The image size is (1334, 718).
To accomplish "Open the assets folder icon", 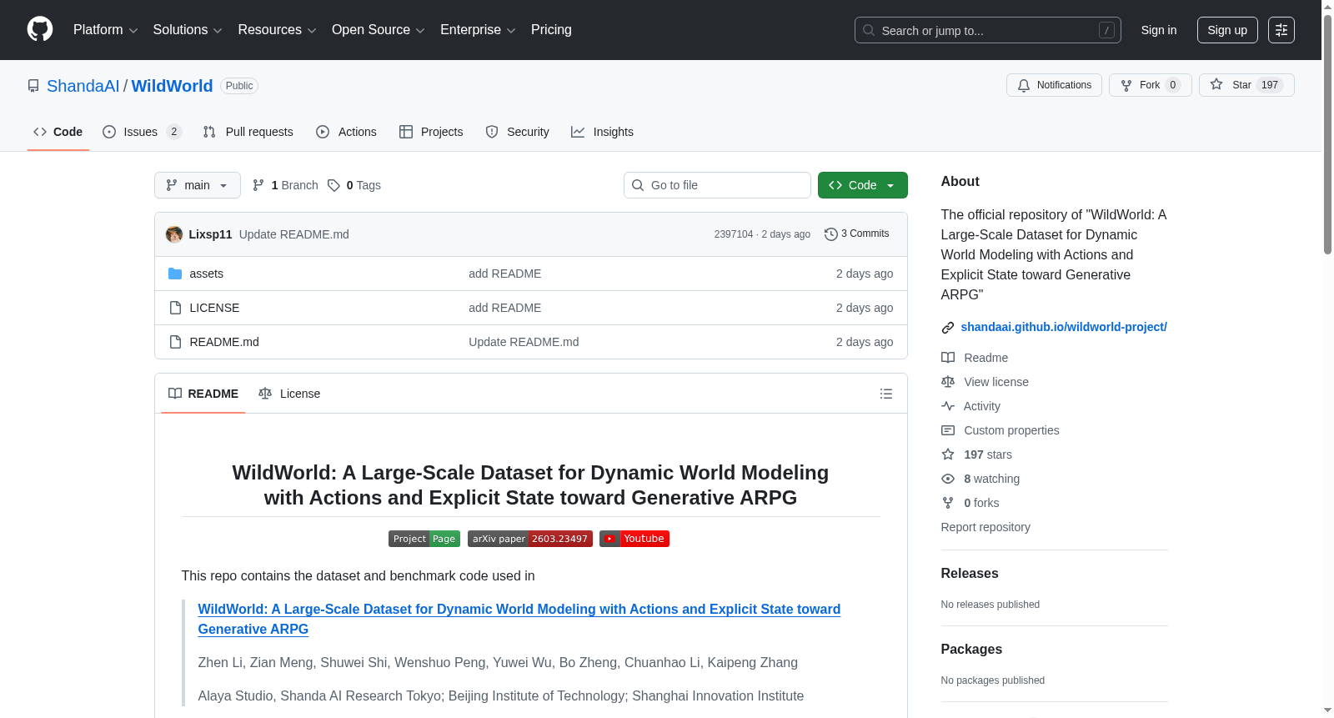I will [x=175, y=274].
